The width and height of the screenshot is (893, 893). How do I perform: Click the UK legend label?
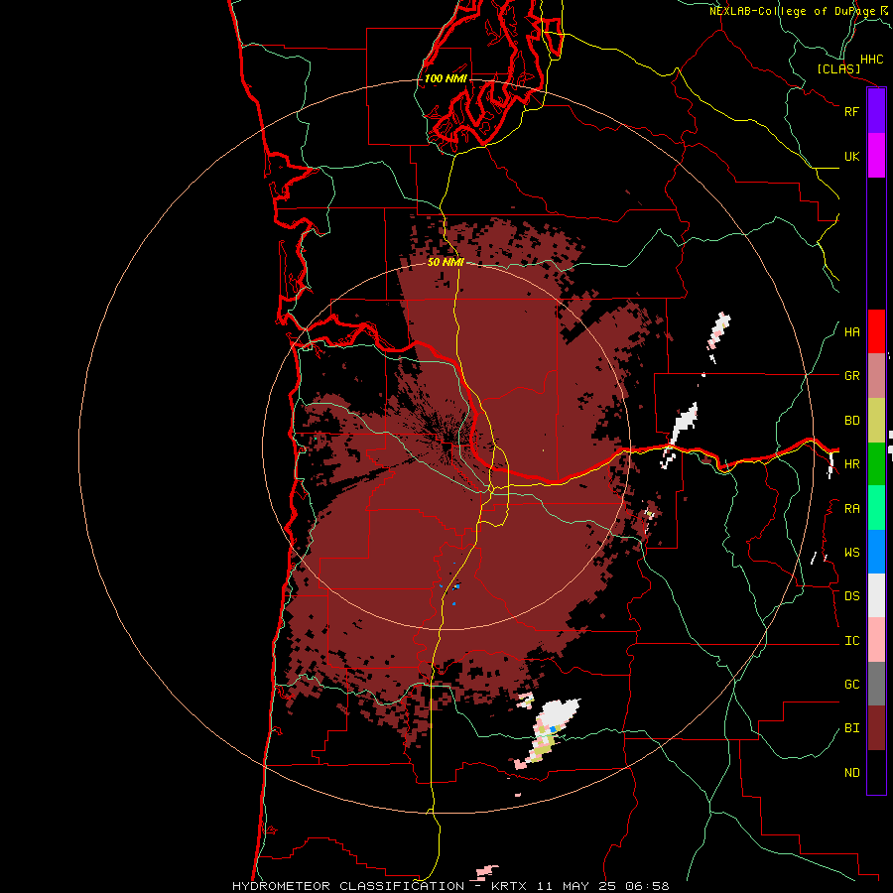tap(851, 156)
